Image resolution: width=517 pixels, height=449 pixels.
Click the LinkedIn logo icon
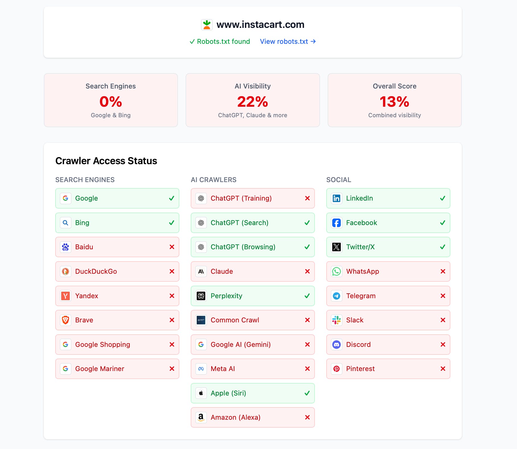(337, 198)
